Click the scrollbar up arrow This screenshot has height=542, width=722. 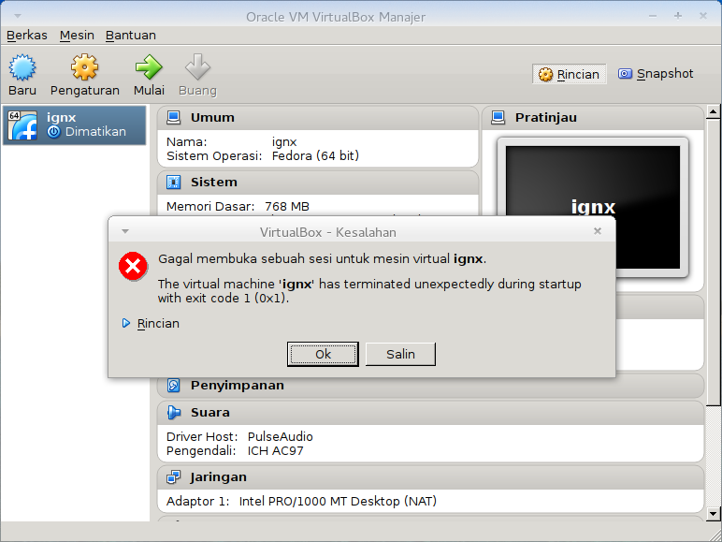tap(713, 111)
